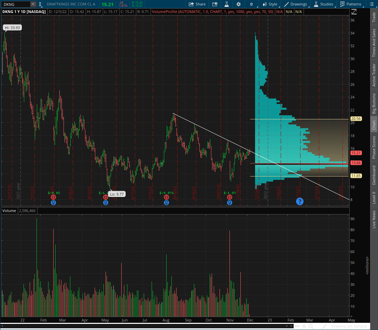378x330 pixels.
Task: Open the Times And Sales side tab
Action: pos(374,43)
